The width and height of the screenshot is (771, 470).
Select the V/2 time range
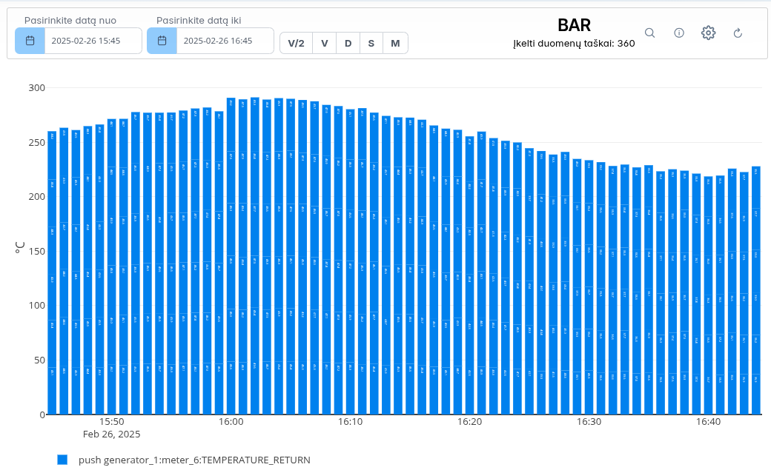[296, 43]
